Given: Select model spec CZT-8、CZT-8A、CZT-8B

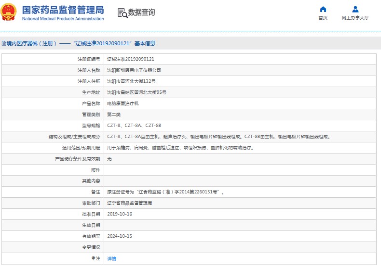Looking at the screenshot, I should 134,126.
